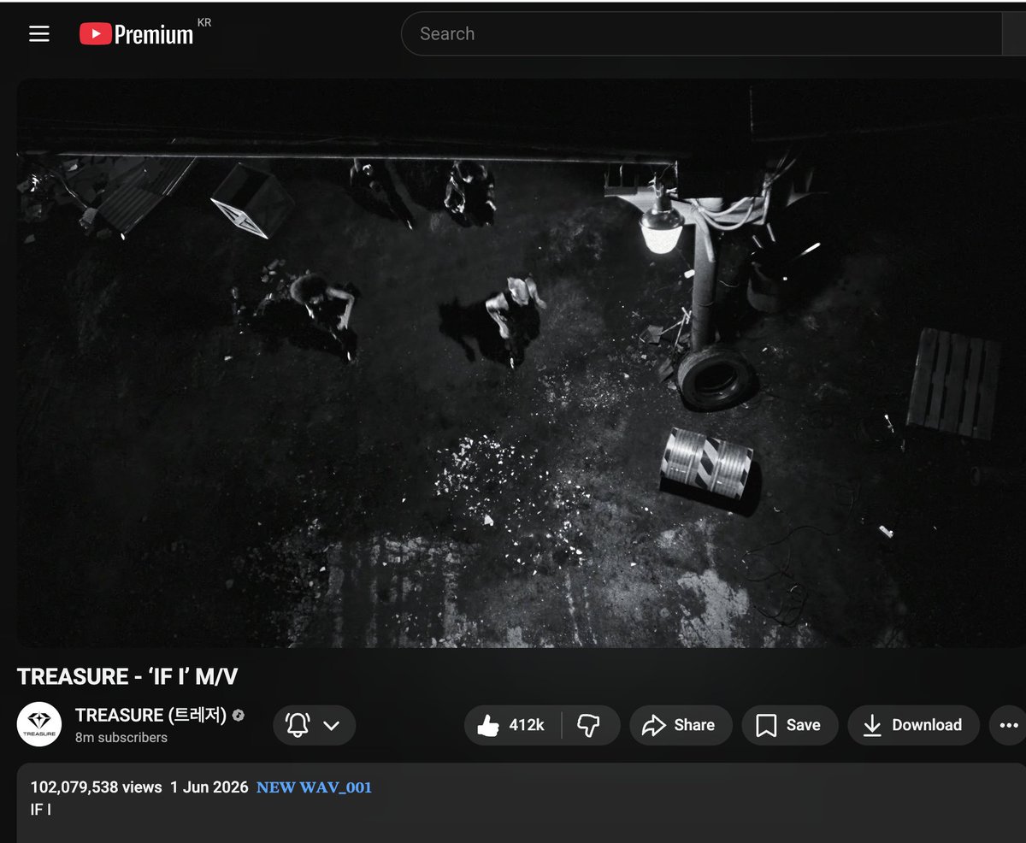Focus the Search input field
Image resolution: width=1026 pixels, height=843 pixels.
(701, 34)
